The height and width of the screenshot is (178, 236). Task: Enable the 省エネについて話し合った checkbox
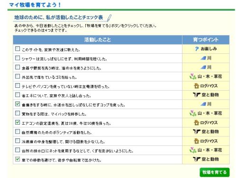[18, 94]
